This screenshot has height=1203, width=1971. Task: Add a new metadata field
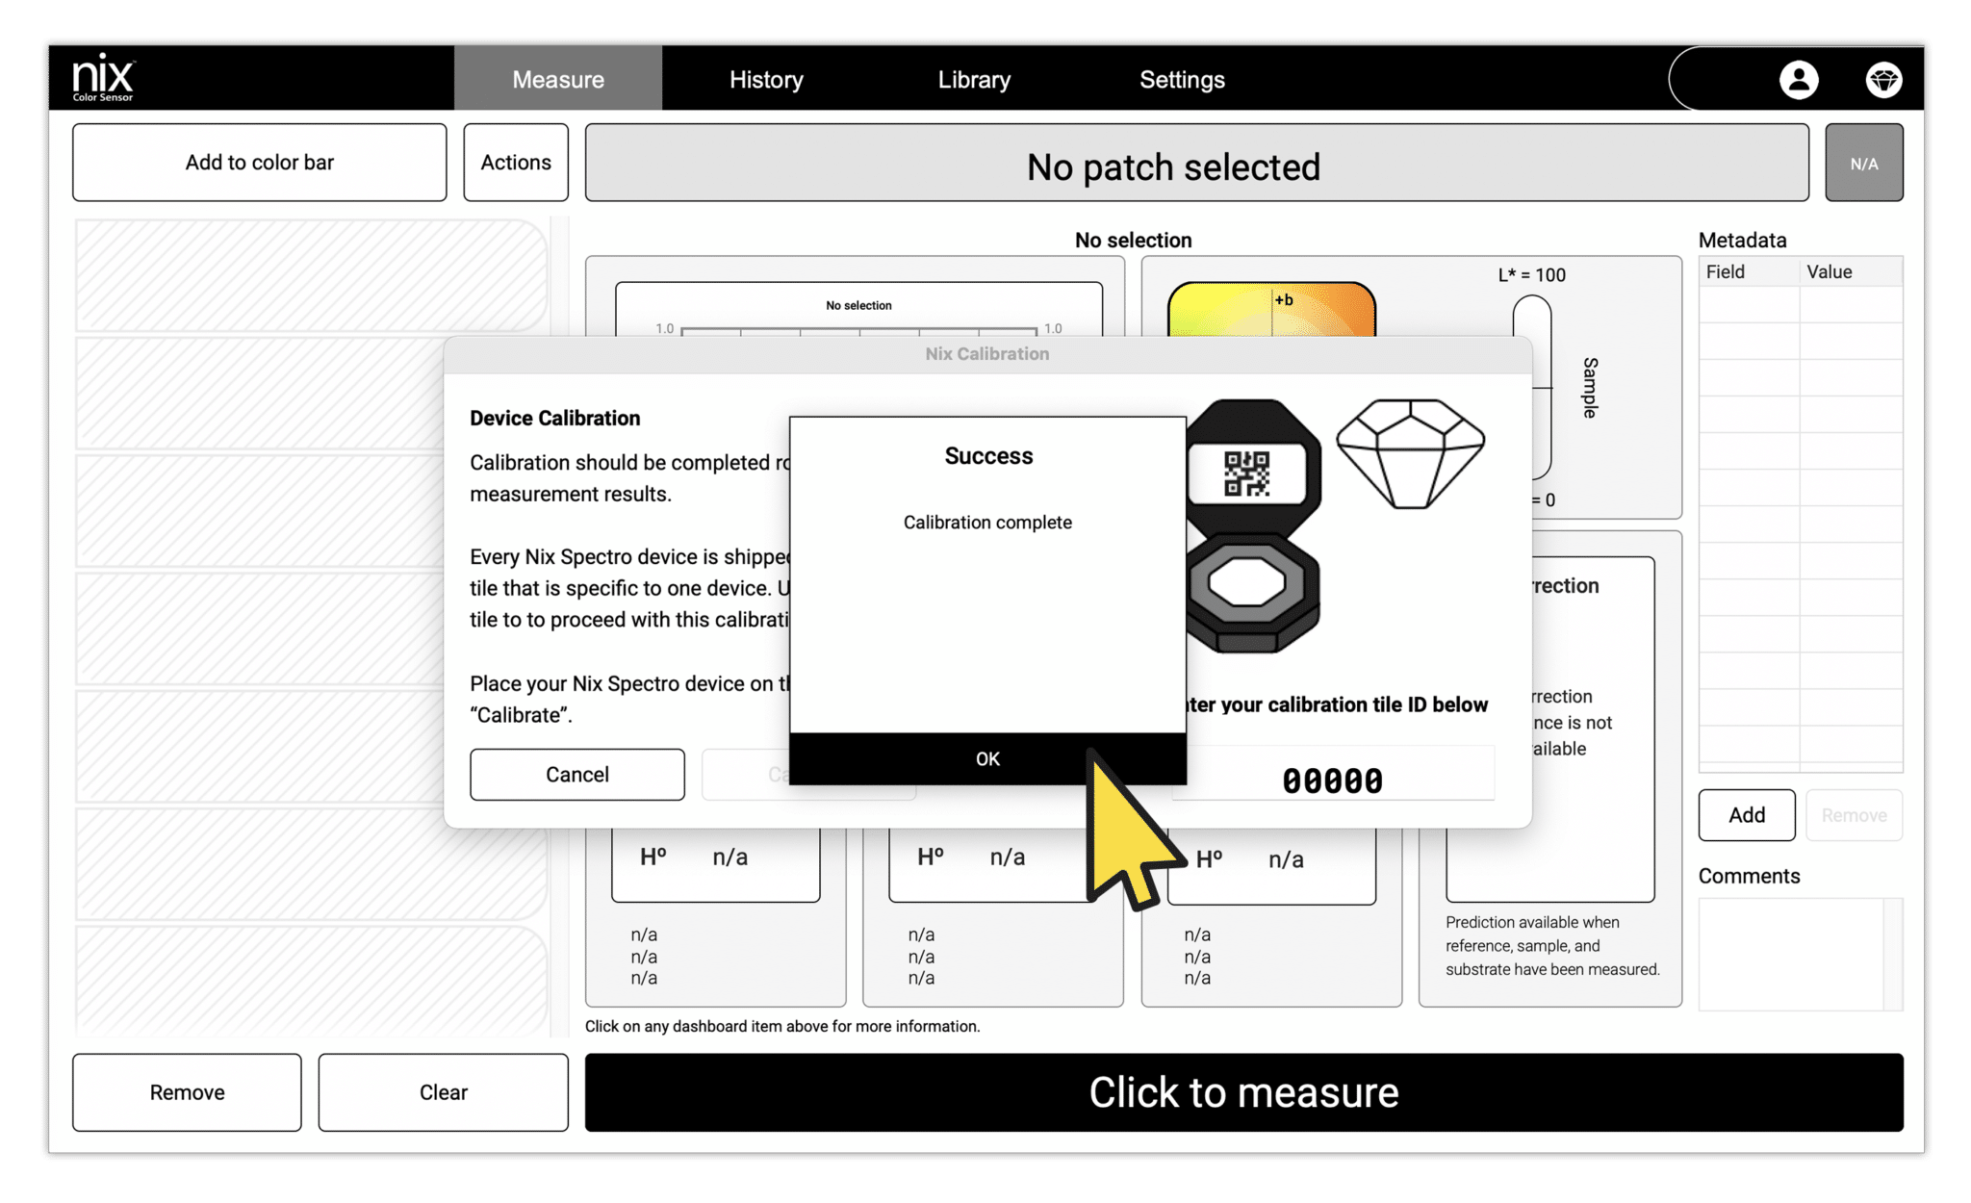click(1747, 815)
